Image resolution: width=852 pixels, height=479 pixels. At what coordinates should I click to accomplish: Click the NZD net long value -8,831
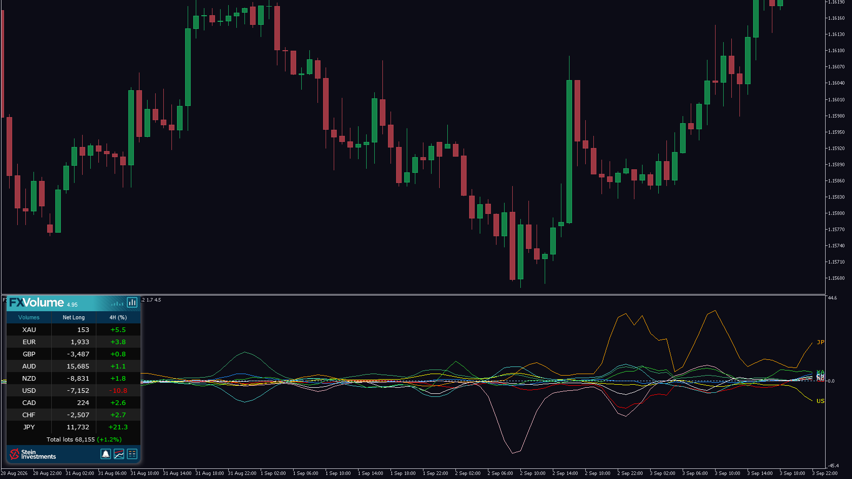click(78, 379)
